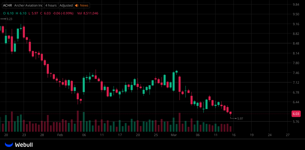Click the high value H 6.10
Screen dimensions: 305x150
[21, 13]
